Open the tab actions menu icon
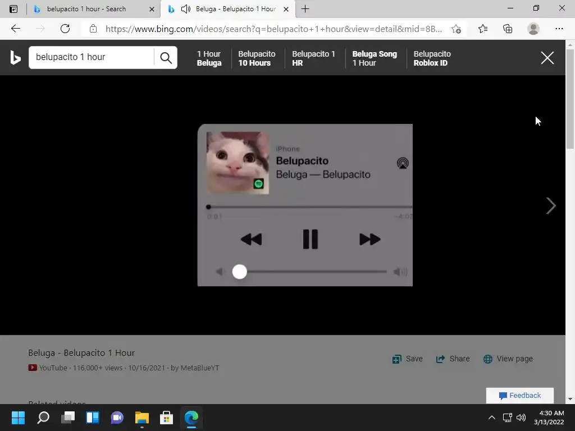 click(x=13, y=9)
